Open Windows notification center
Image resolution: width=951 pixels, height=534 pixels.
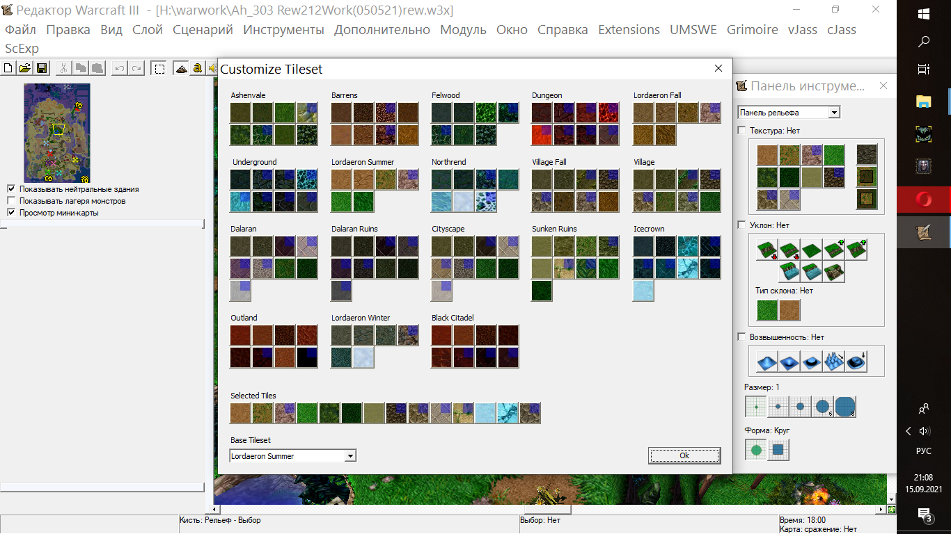(925, 515)
